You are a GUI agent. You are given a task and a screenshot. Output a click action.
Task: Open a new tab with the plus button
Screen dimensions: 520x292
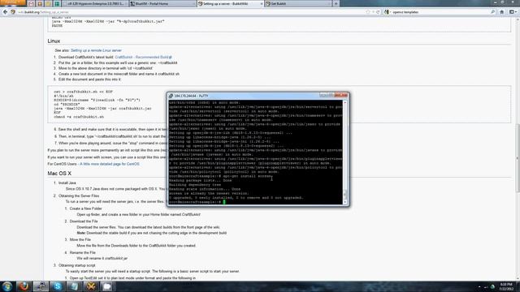tap(336, 3)
